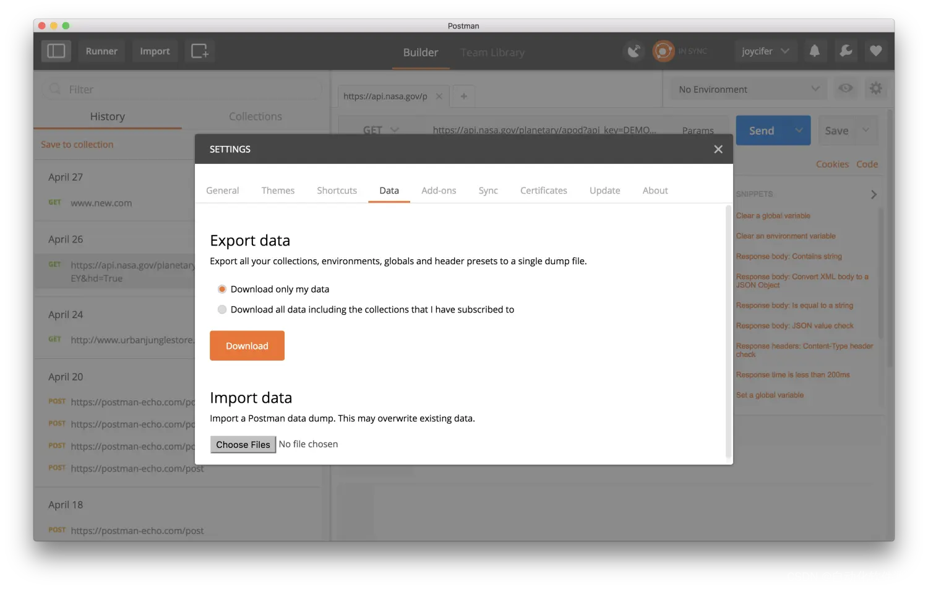Open the Send button dropdown arrow

799,131
